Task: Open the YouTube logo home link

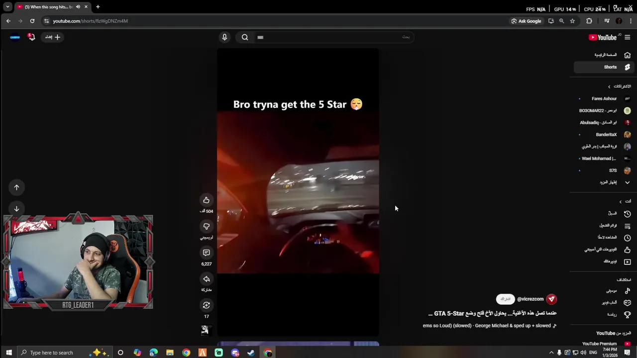Action: click(x=602, y=37)
